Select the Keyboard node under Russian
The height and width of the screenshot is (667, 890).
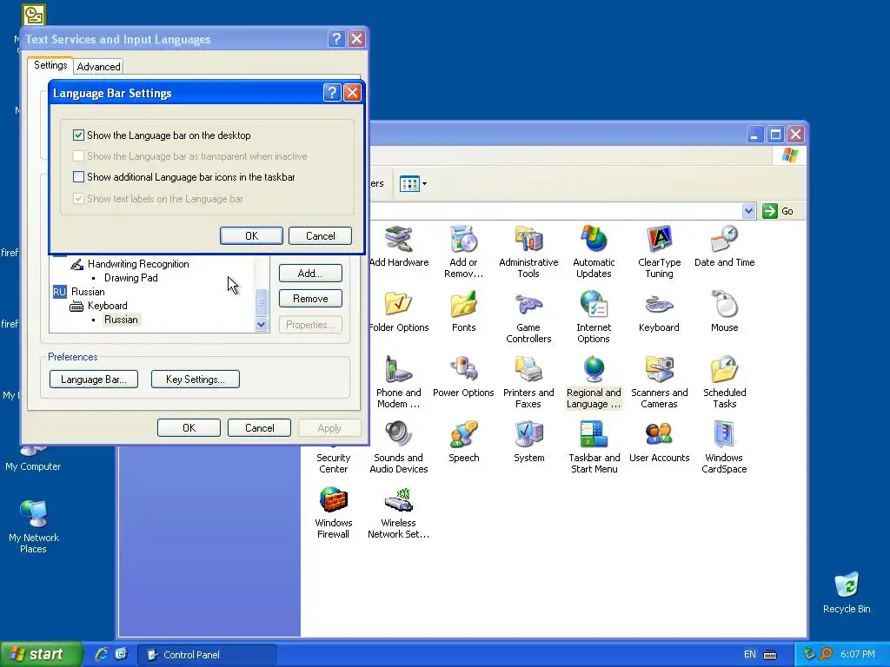[98, 306]
